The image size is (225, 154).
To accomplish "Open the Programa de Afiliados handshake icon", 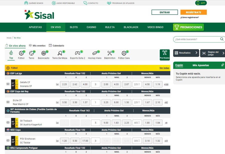I will tap(109, 3).
